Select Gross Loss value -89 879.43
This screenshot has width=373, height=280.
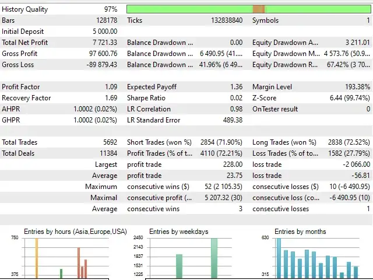[102, 65]
